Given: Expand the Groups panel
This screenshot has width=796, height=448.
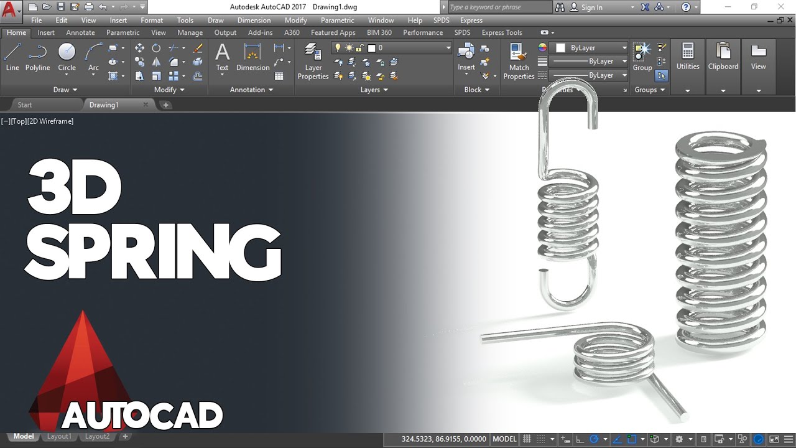Looking at the screenshot, I should 650,90.
